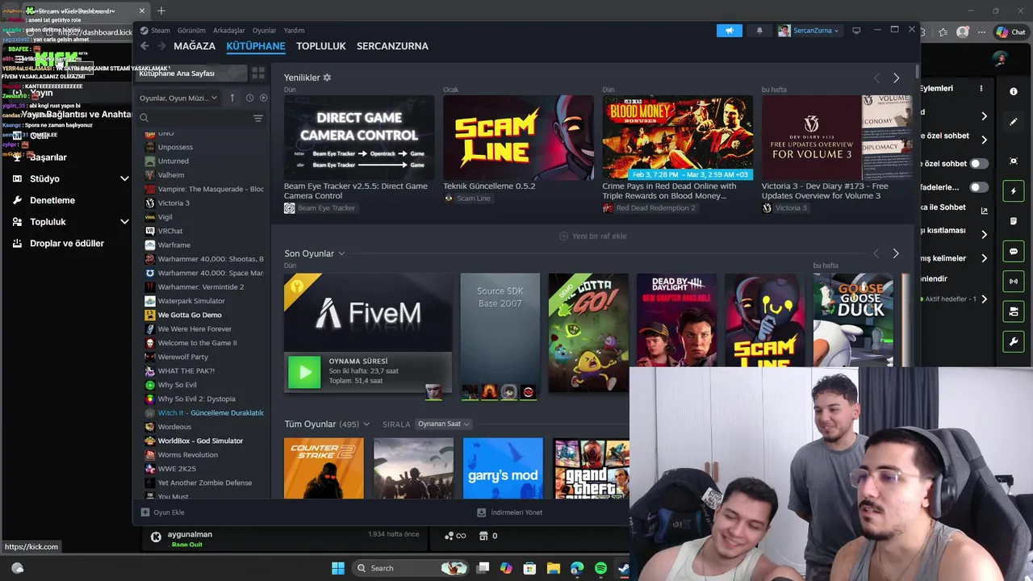
Task: Click the ready-to-play filter icon
Action: click(x=263, y=98)
